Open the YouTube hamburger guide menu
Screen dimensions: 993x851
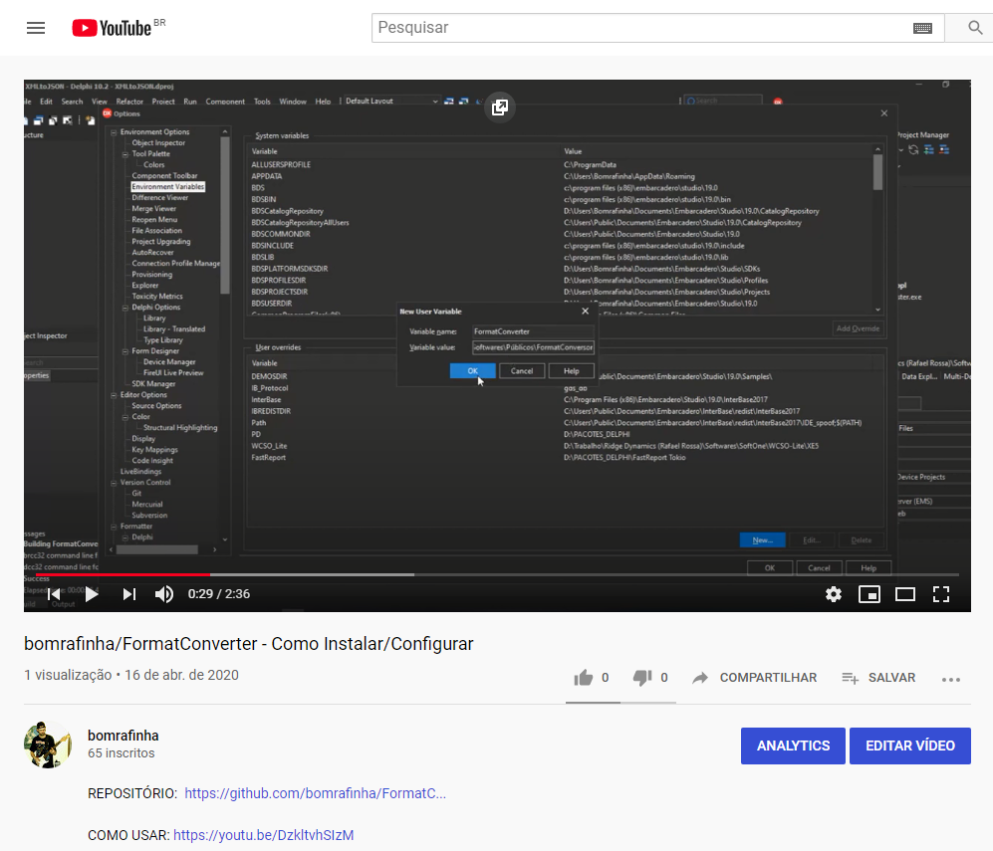(x=36, y=28)
